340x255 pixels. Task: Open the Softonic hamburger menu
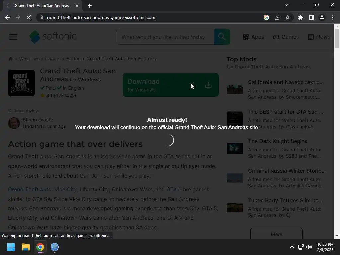[13, 37]
